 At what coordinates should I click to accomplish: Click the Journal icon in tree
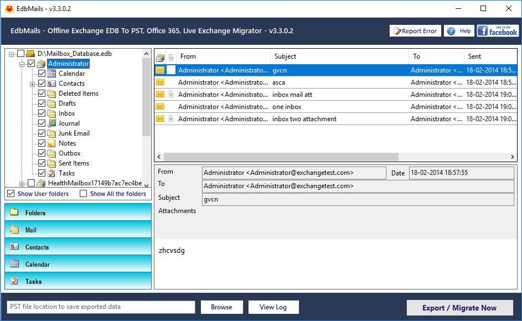pyautogui.click(x=51, y=123)
